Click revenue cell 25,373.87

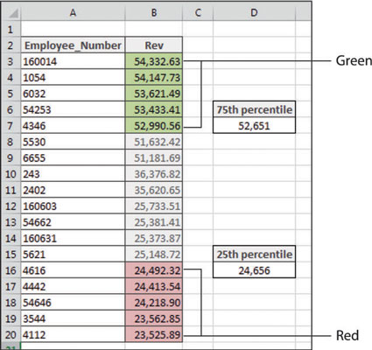click(154, 238)
